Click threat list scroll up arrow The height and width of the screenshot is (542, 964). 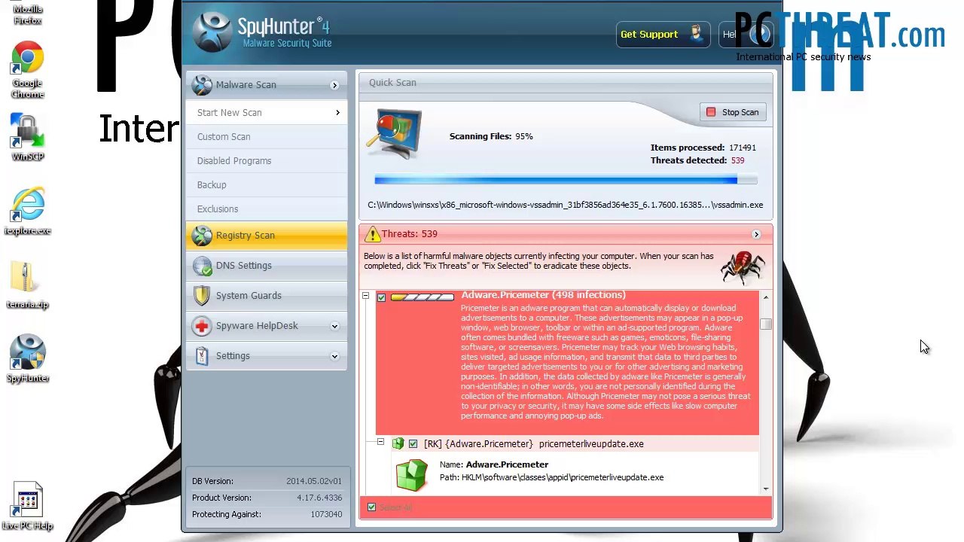tap(766, 297)
